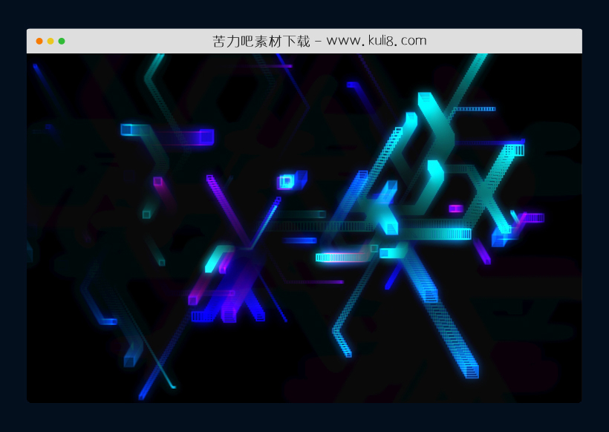Click the empty right side of the title bar

[x=520, y=41]
